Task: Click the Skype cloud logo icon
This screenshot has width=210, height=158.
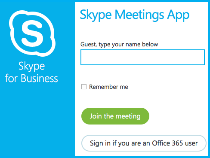Action: coord(32,33)
